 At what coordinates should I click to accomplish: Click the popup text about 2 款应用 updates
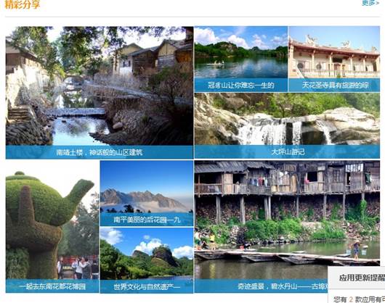pyautogui.click(x=359, y=299)
